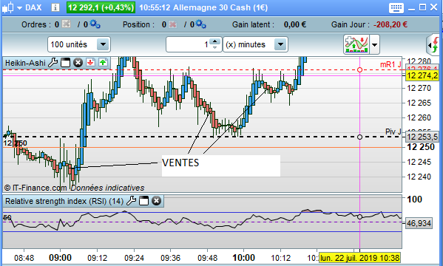
Task: Click the timeframe number input field
Action: (x=188, y=44)
